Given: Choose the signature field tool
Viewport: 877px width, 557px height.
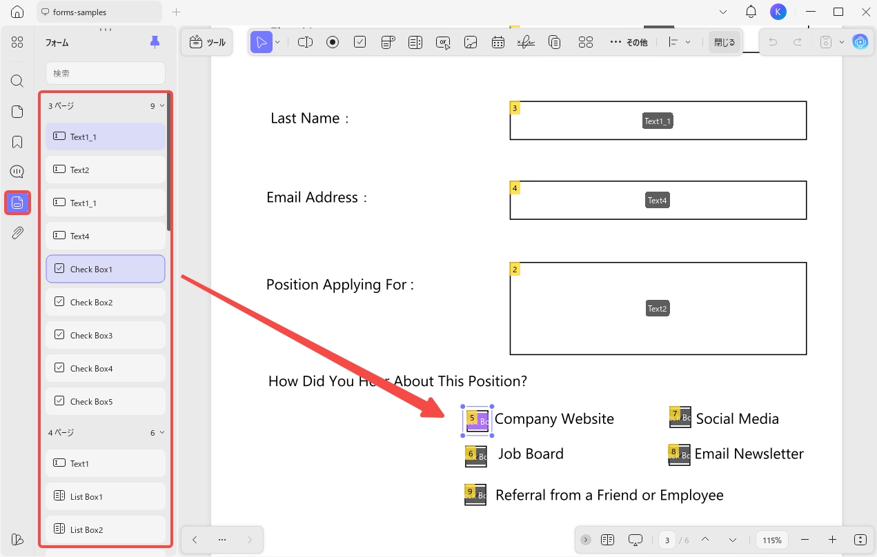Looking at the screenshot, I should click(x=526, y=42).
